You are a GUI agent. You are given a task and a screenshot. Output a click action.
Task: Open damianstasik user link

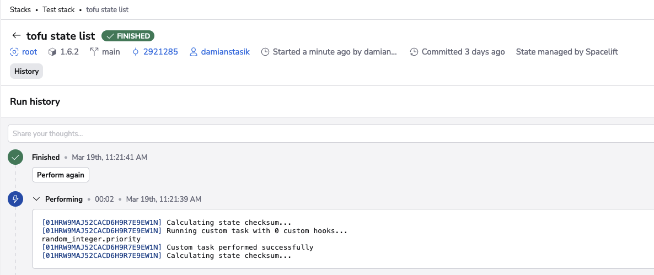(225, 52)
